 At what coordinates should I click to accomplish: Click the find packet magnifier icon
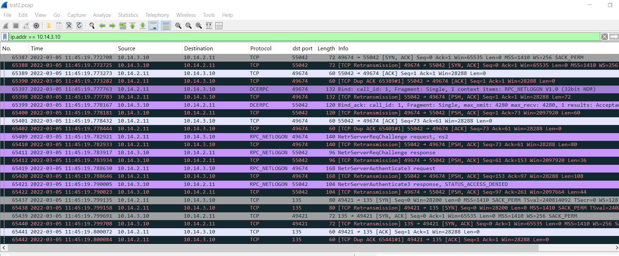pos(92,26)
